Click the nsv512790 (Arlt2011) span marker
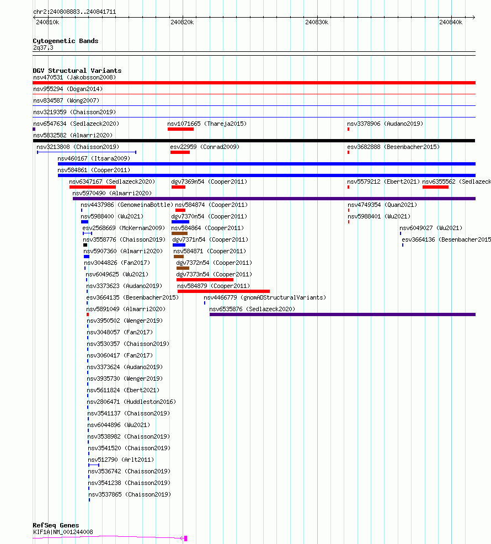The image size is (491, 544). 94,465
